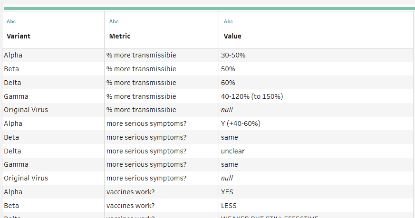
Task: Click the first Original Virus cell
Action: (26, 110)
